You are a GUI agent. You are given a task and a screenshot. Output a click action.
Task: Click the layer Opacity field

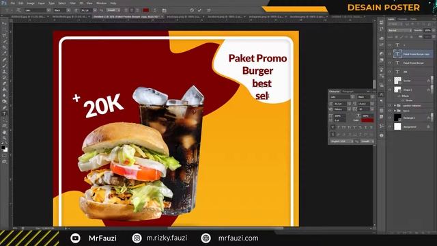427,30
